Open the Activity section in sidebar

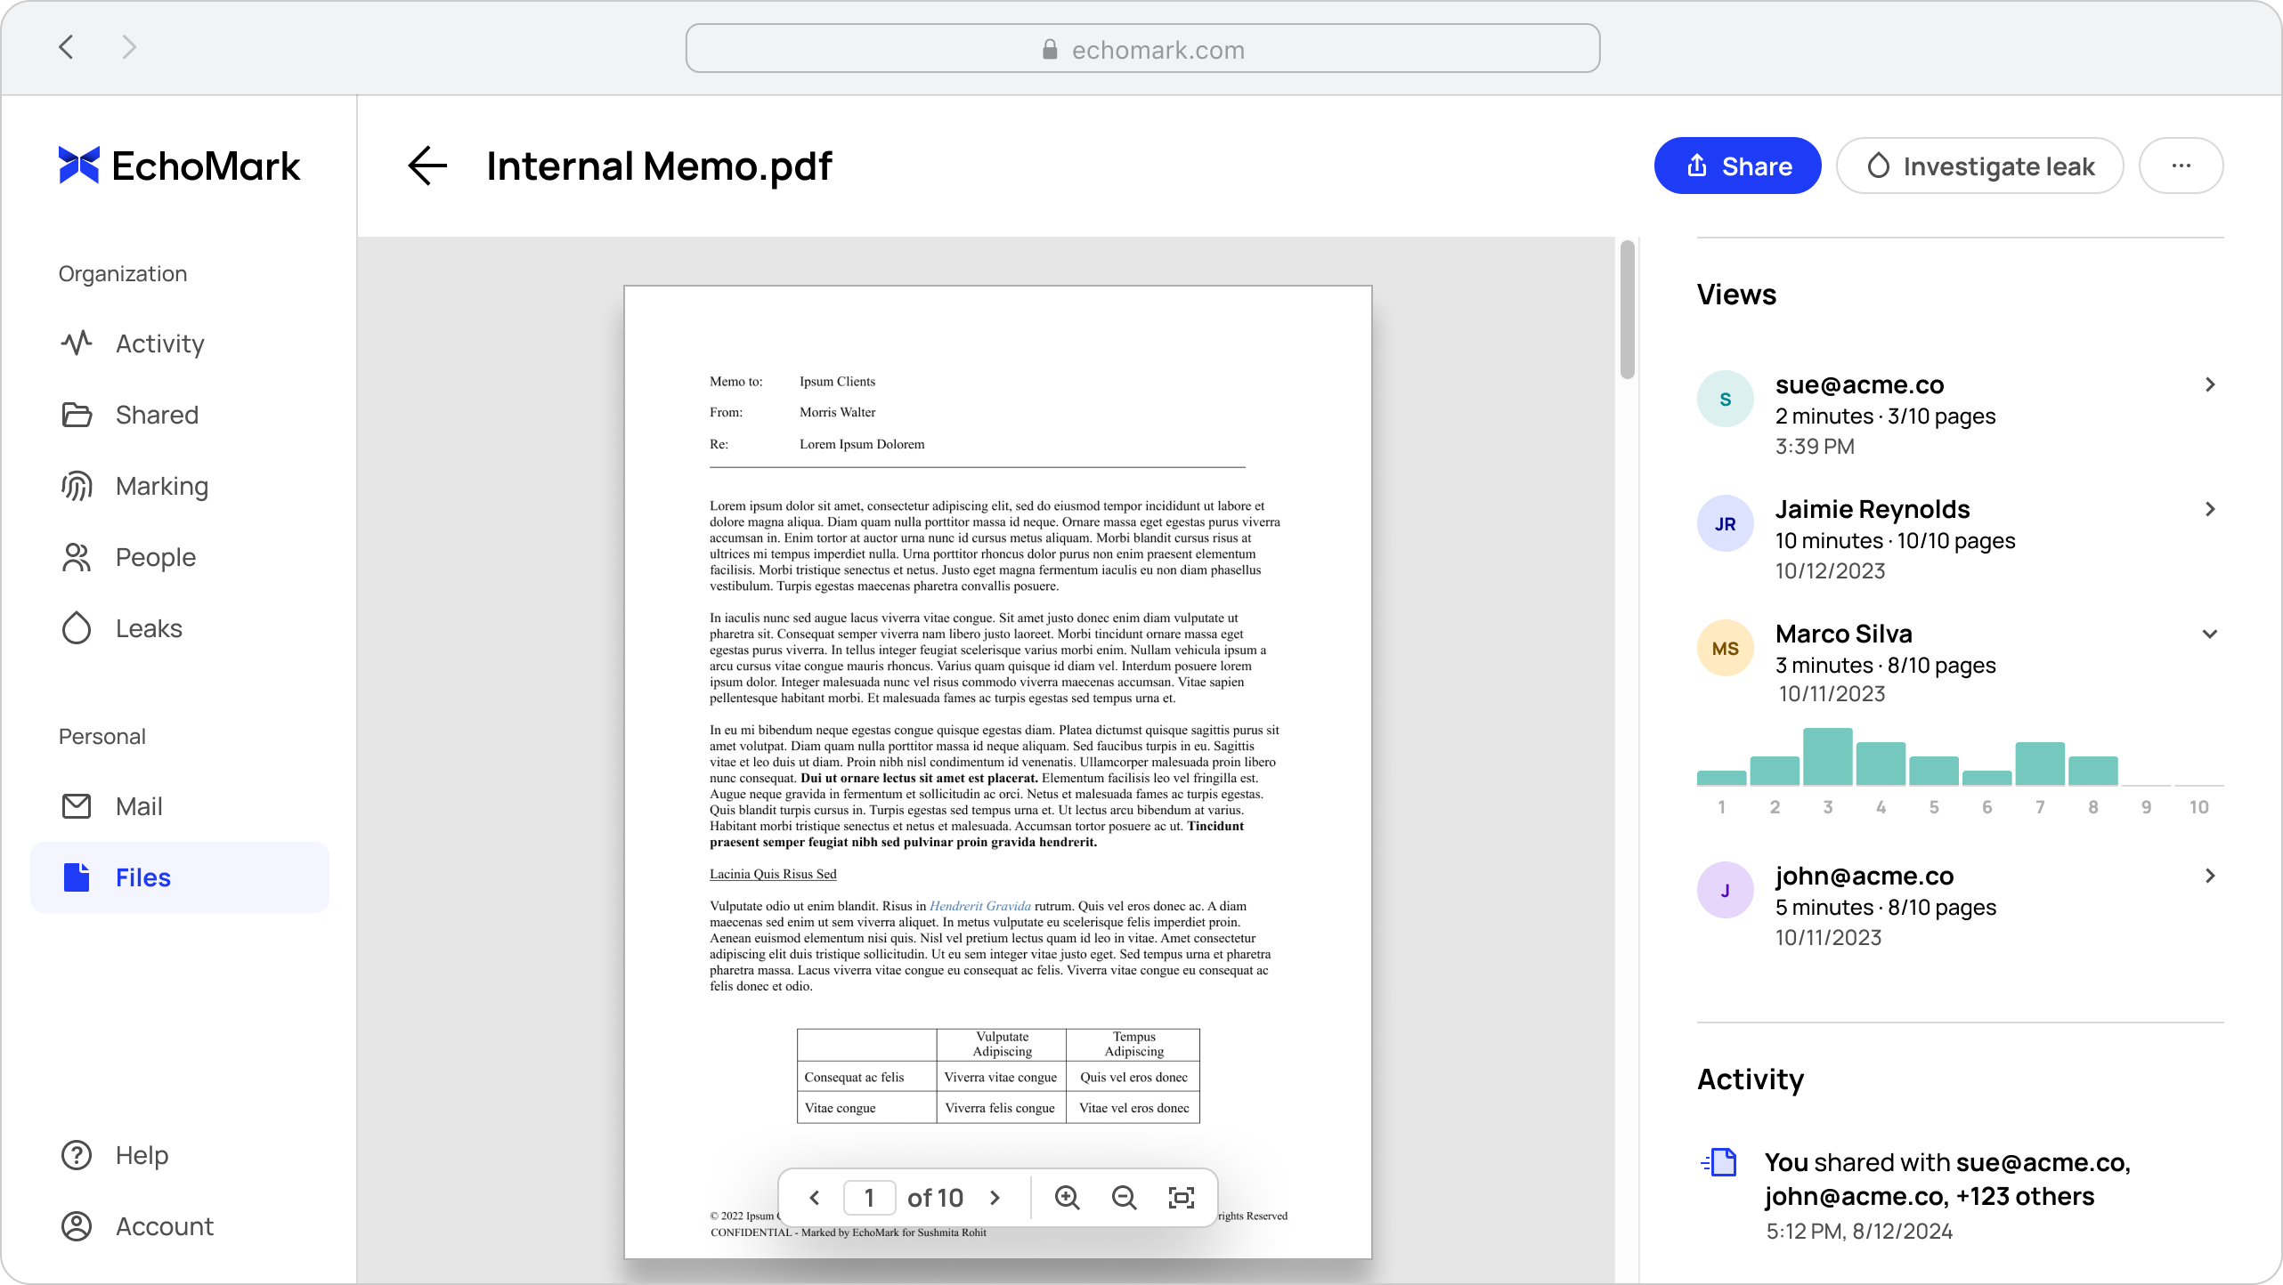[179, 343]
